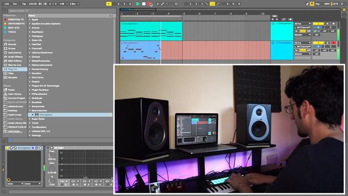Turn track 2 monitoring Off
This screenshot has width=348, height=196.
tap(309, 50)
